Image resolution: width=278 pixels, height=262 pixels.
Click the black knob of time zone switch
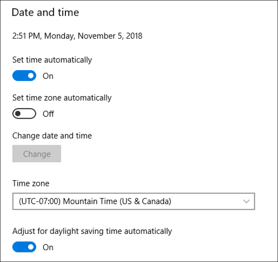pos(18,114)
